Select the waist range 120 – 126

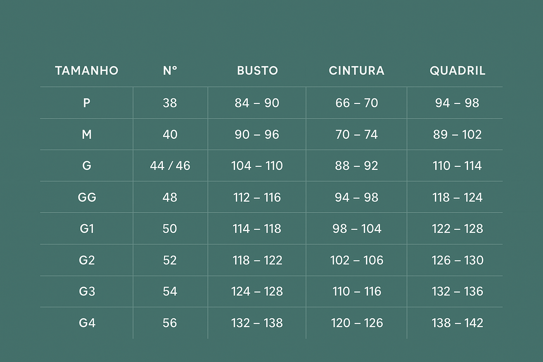pos(356,323)
